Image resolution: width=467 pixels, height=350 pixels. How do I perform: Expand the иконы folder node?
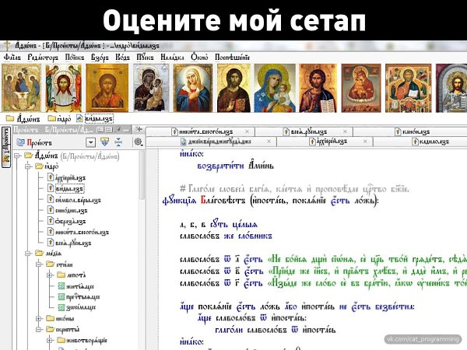38,319
